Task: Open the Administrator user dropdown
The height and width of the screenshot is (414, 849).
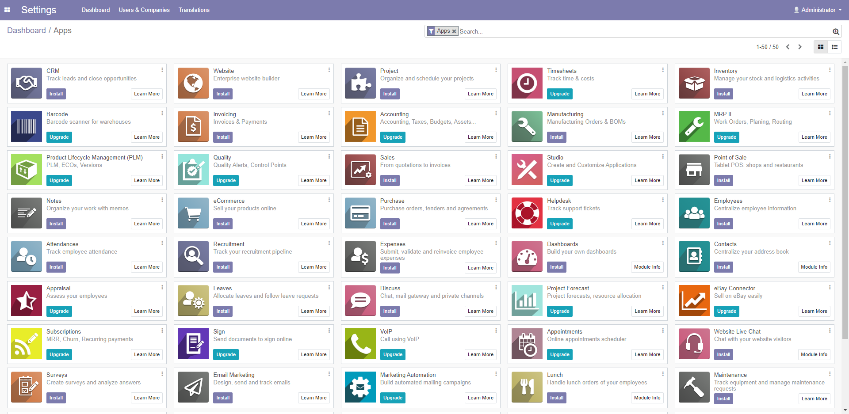Action: point(818,10)
